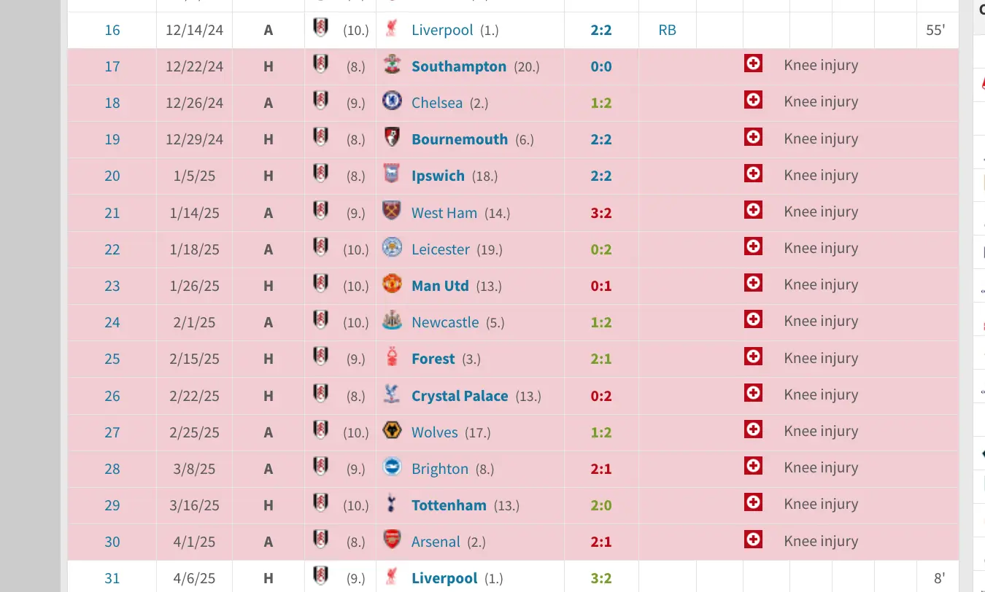
Task: Click the Wolves club crest icon
Action: pos(392,431)
